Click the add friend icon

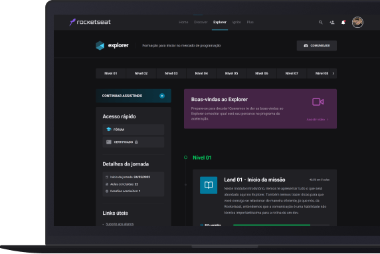click(x=332, y=23)
